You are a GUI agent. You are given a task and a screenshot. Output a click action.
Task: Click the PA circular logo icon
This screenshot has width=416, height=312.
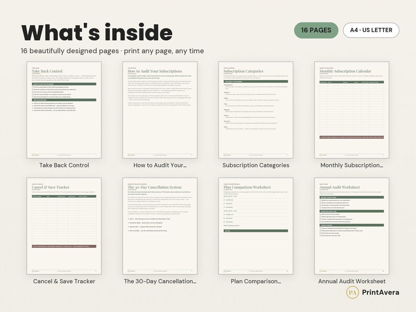click(352, 293)
